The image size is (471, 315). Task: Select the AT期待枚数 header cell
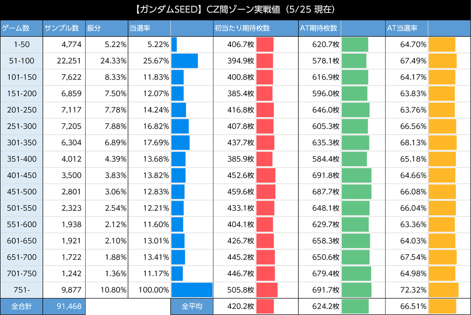coord(320,28)
